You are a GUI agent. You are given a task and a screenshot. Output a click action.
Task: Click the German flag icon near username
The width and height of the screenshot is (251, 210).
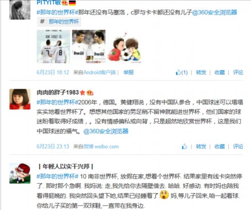click(x=72, y=3)
